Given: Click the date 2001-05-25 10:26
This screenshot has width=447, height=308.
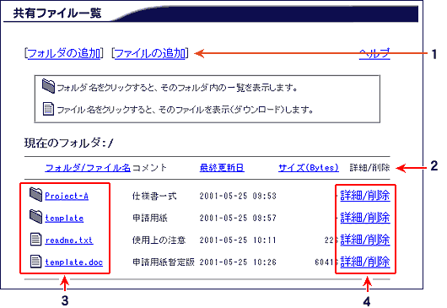Looking at the screenshot, I should 238,262.
